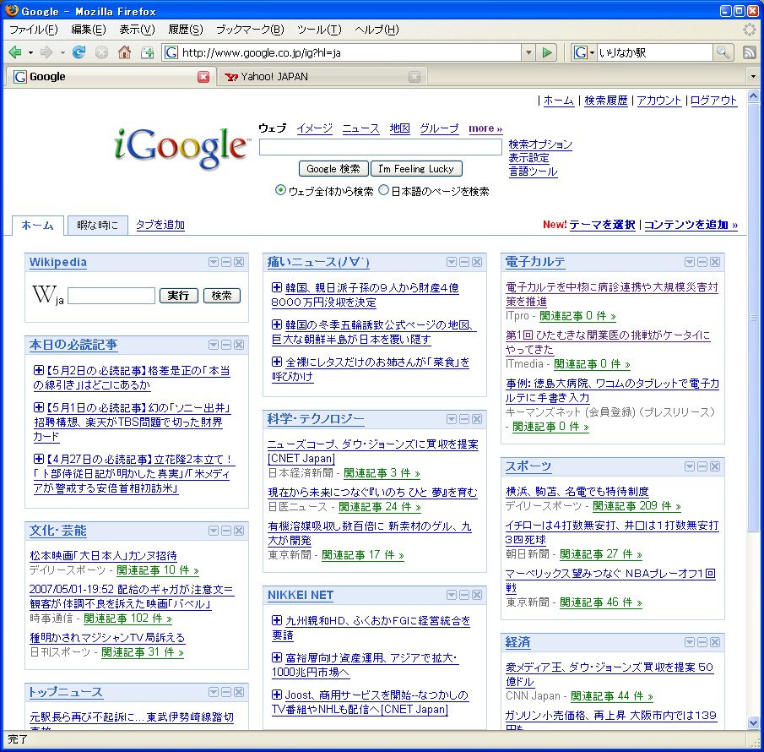Close the トップニュース gadget
Viewport: 764px width, 752px height.
[x=239, y=691]
